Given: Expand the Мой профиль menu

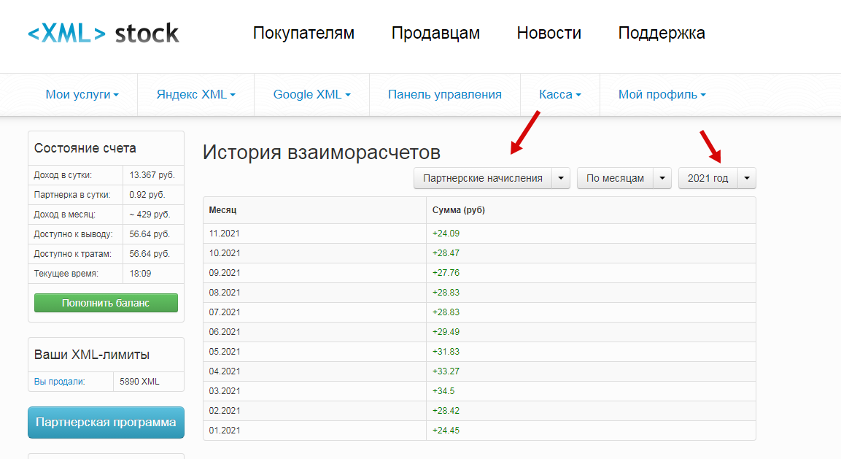Looking at the screenshot, I should pos(662,94).
